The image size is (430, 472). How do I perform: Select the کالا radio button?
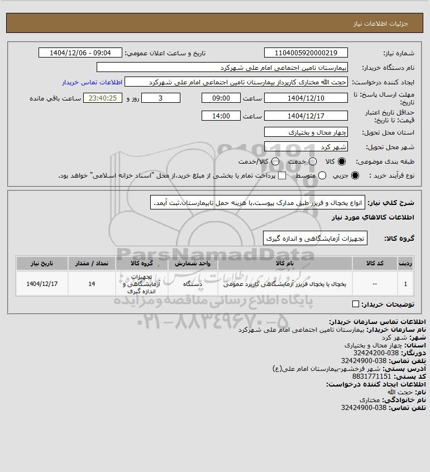[342, 161]
